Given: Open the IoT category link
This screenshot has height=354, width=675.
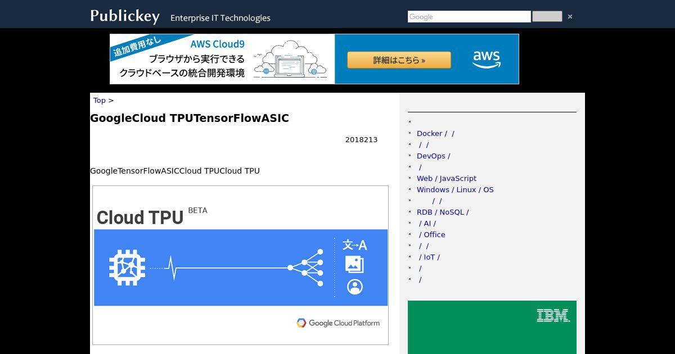Looking at the screenshot, I should [x=429, y=257].
